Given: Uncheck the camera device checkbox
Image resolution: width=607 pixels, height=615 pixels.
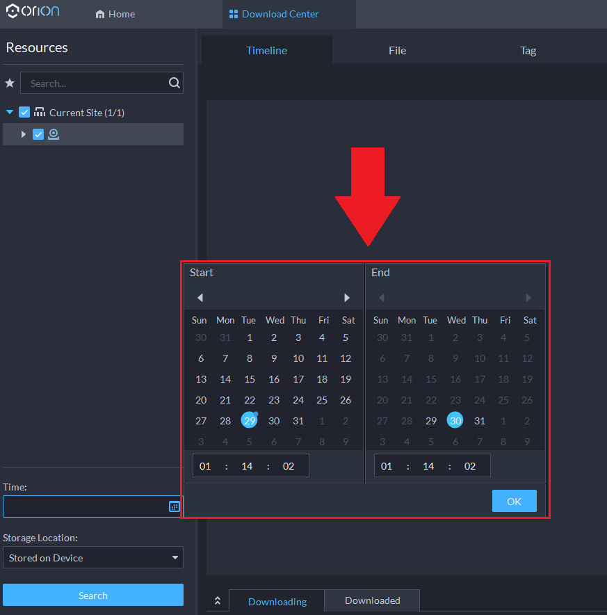Looking at the screenshot, I should (38, 134).
